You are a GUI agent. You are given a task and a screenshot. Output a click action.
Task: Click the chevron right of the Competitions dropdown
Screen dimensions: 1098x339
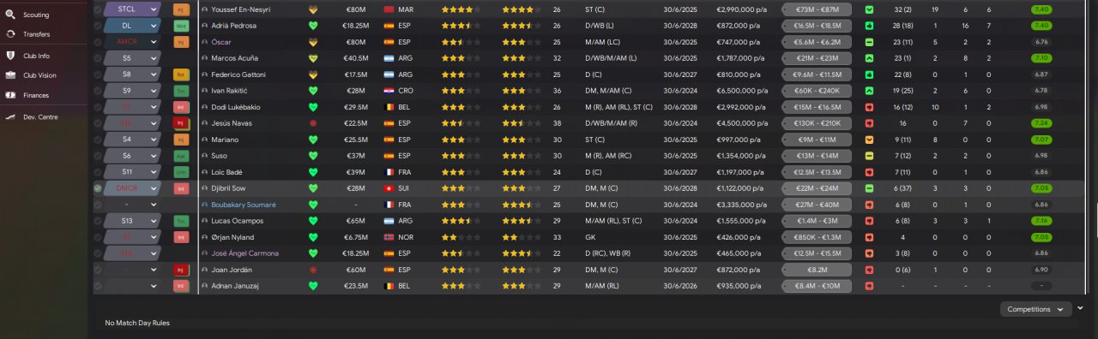[1080, 308]
